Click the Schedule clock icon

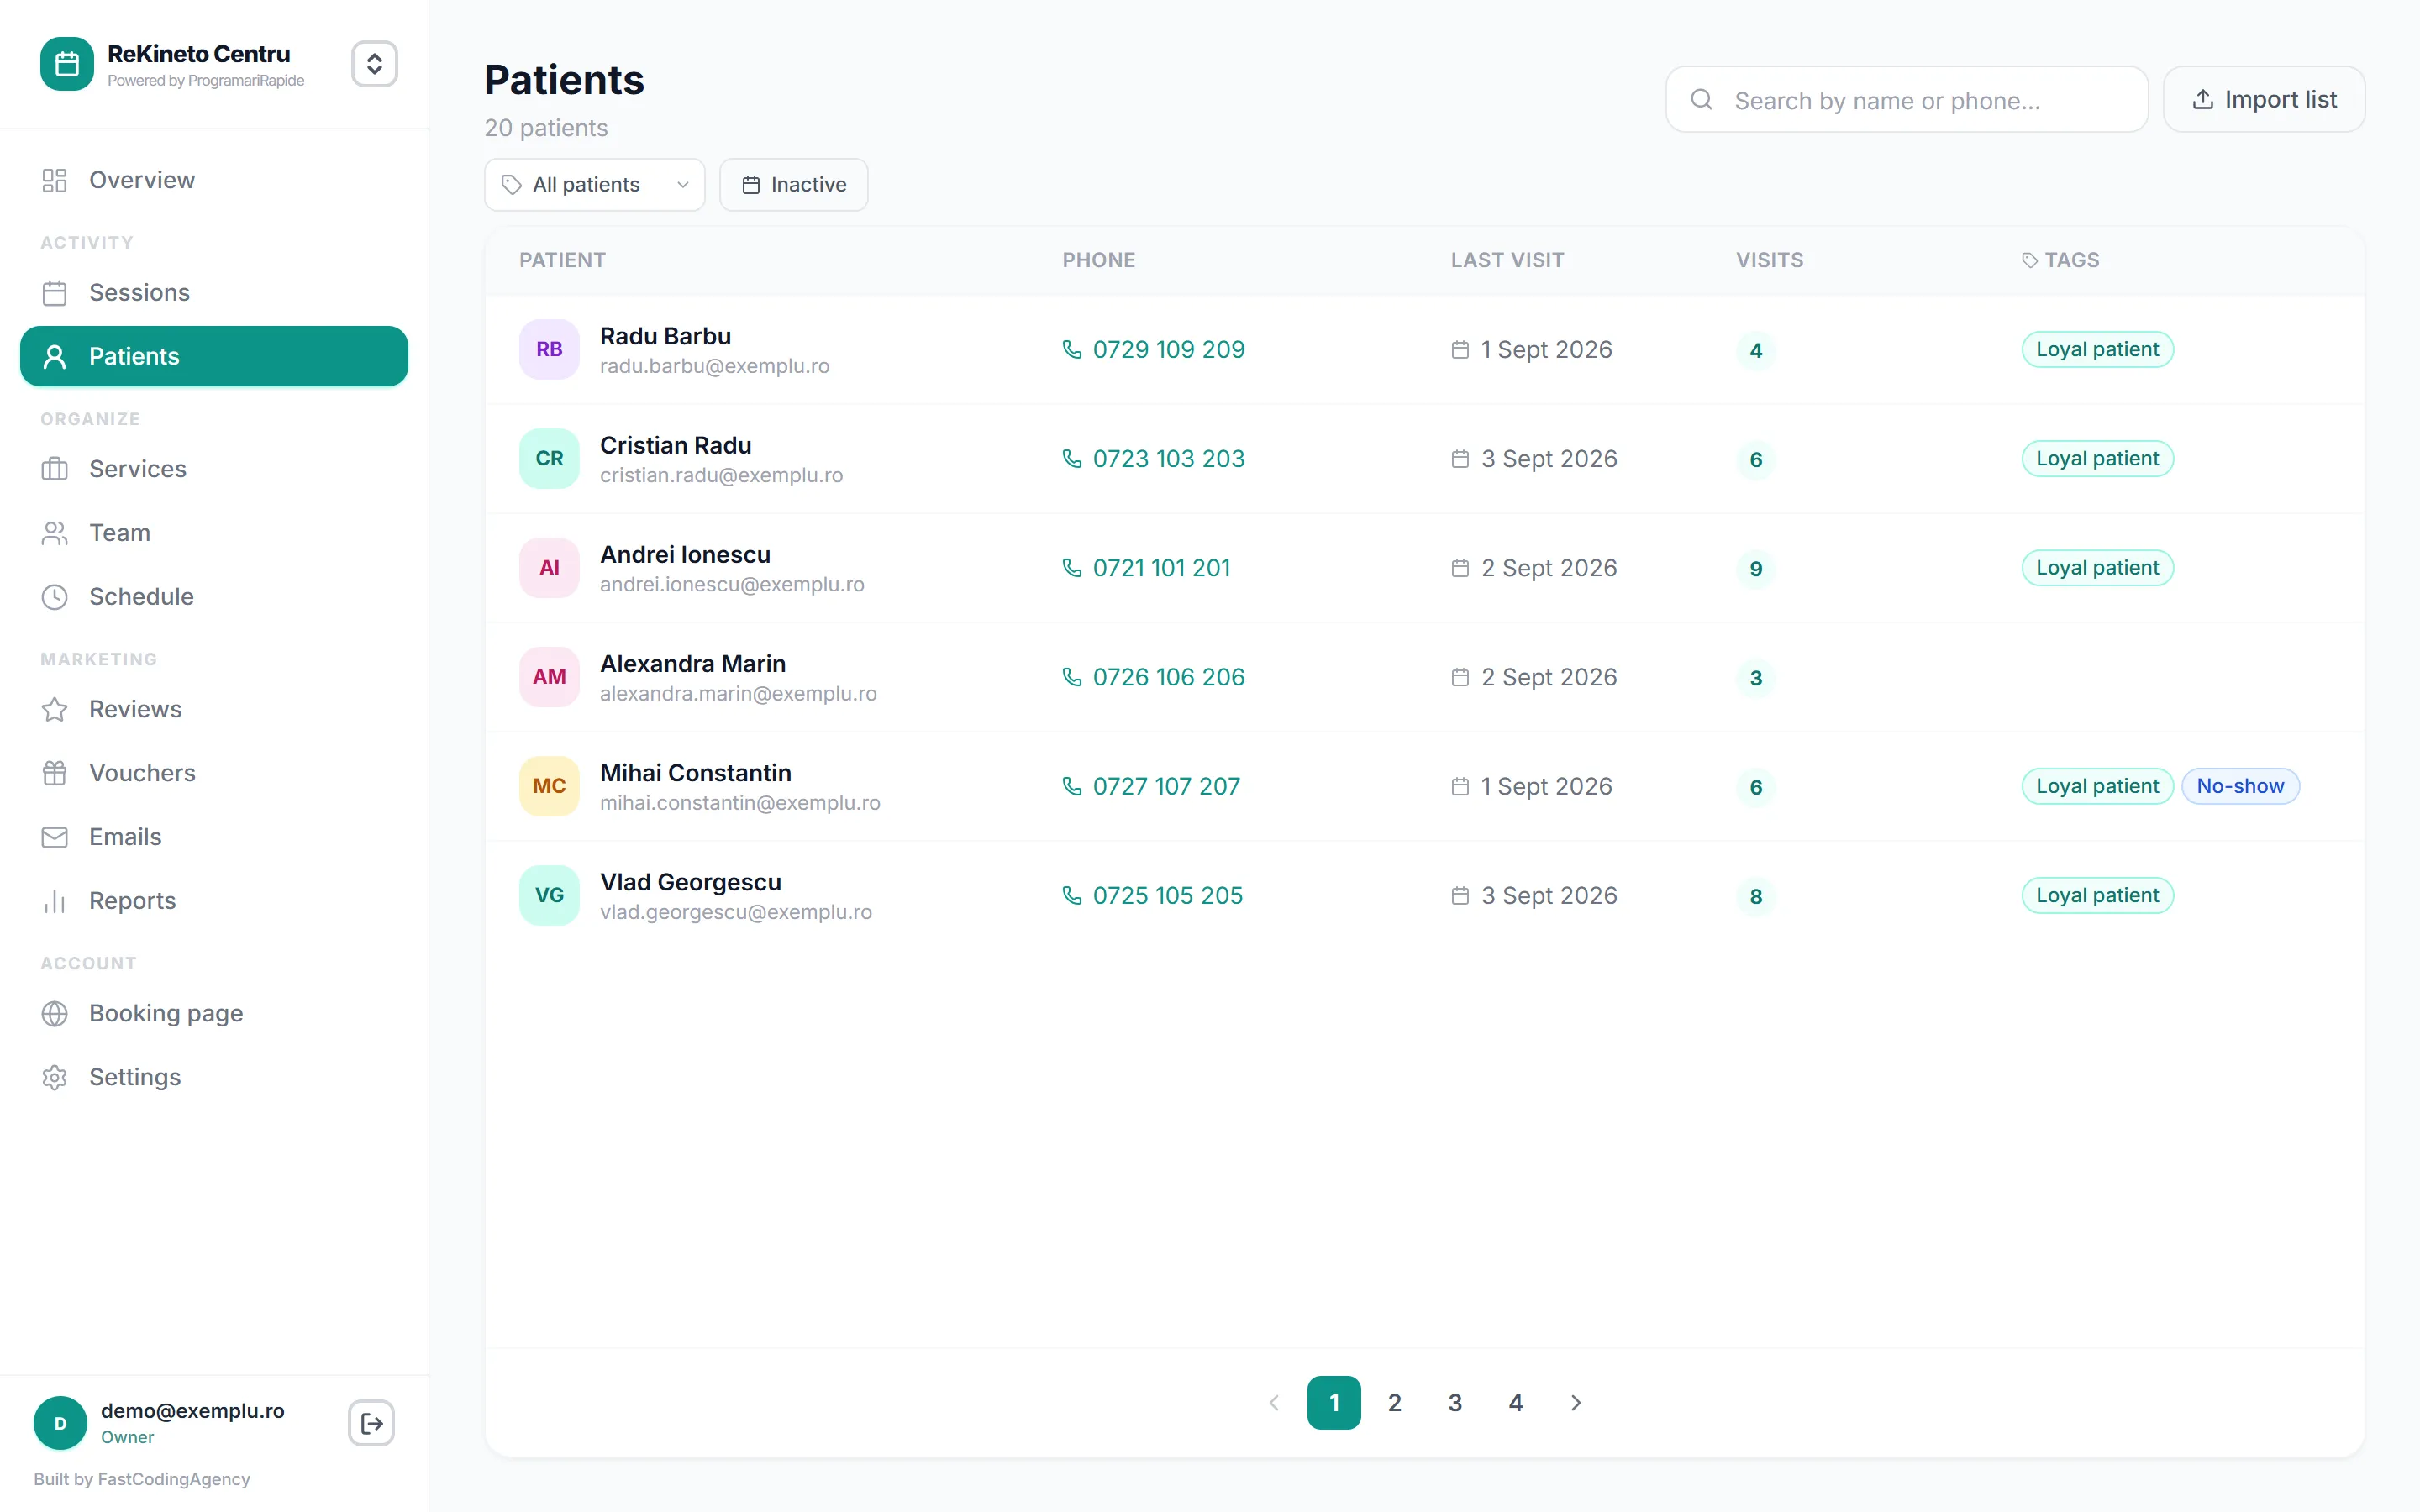(x=55, y=597)
